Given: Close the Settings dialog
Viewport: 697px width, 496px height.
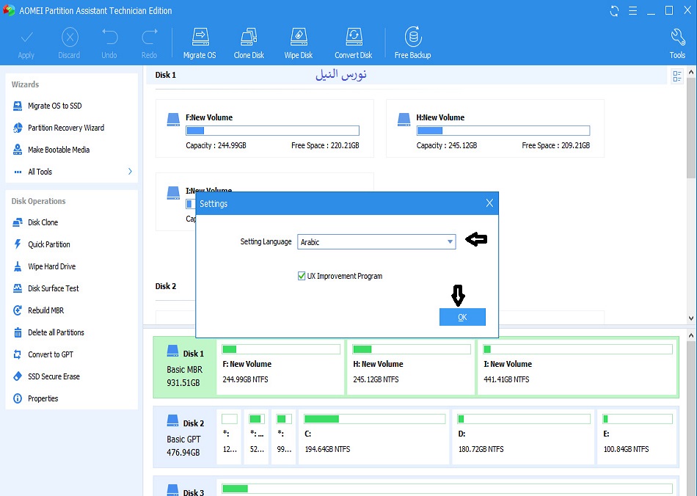Looking at the screenshot, I should click(x=489, y=203).
